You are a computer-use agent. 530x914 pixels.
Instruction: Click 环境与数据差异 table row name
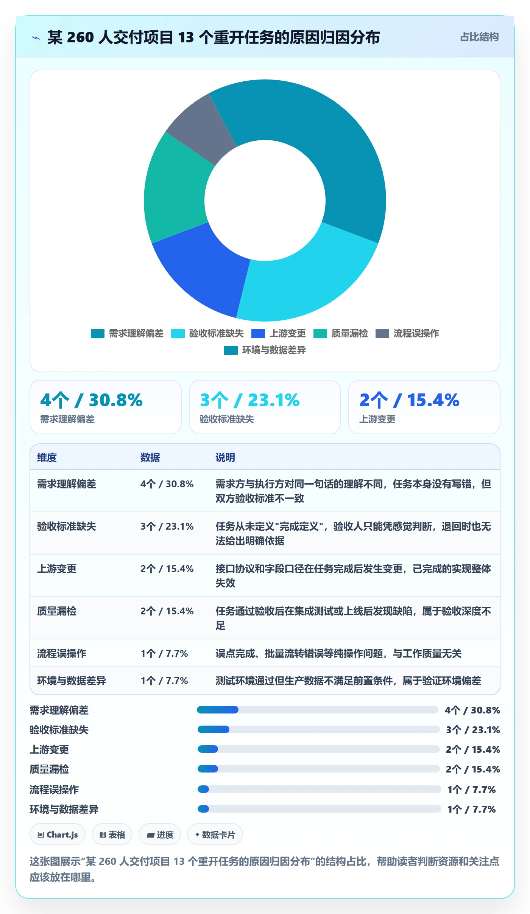tap(72, 681)
